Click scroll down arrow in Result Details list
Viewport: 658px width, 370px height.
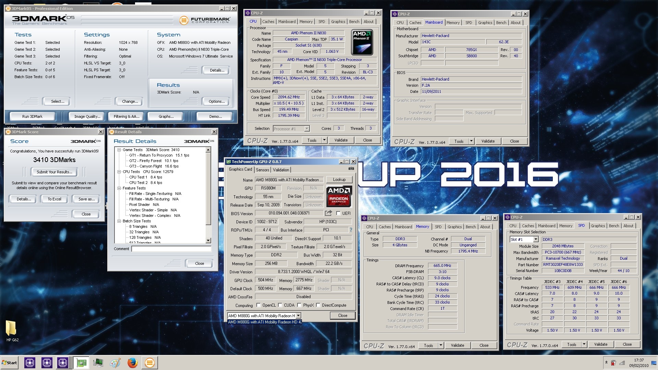point(208,241)
